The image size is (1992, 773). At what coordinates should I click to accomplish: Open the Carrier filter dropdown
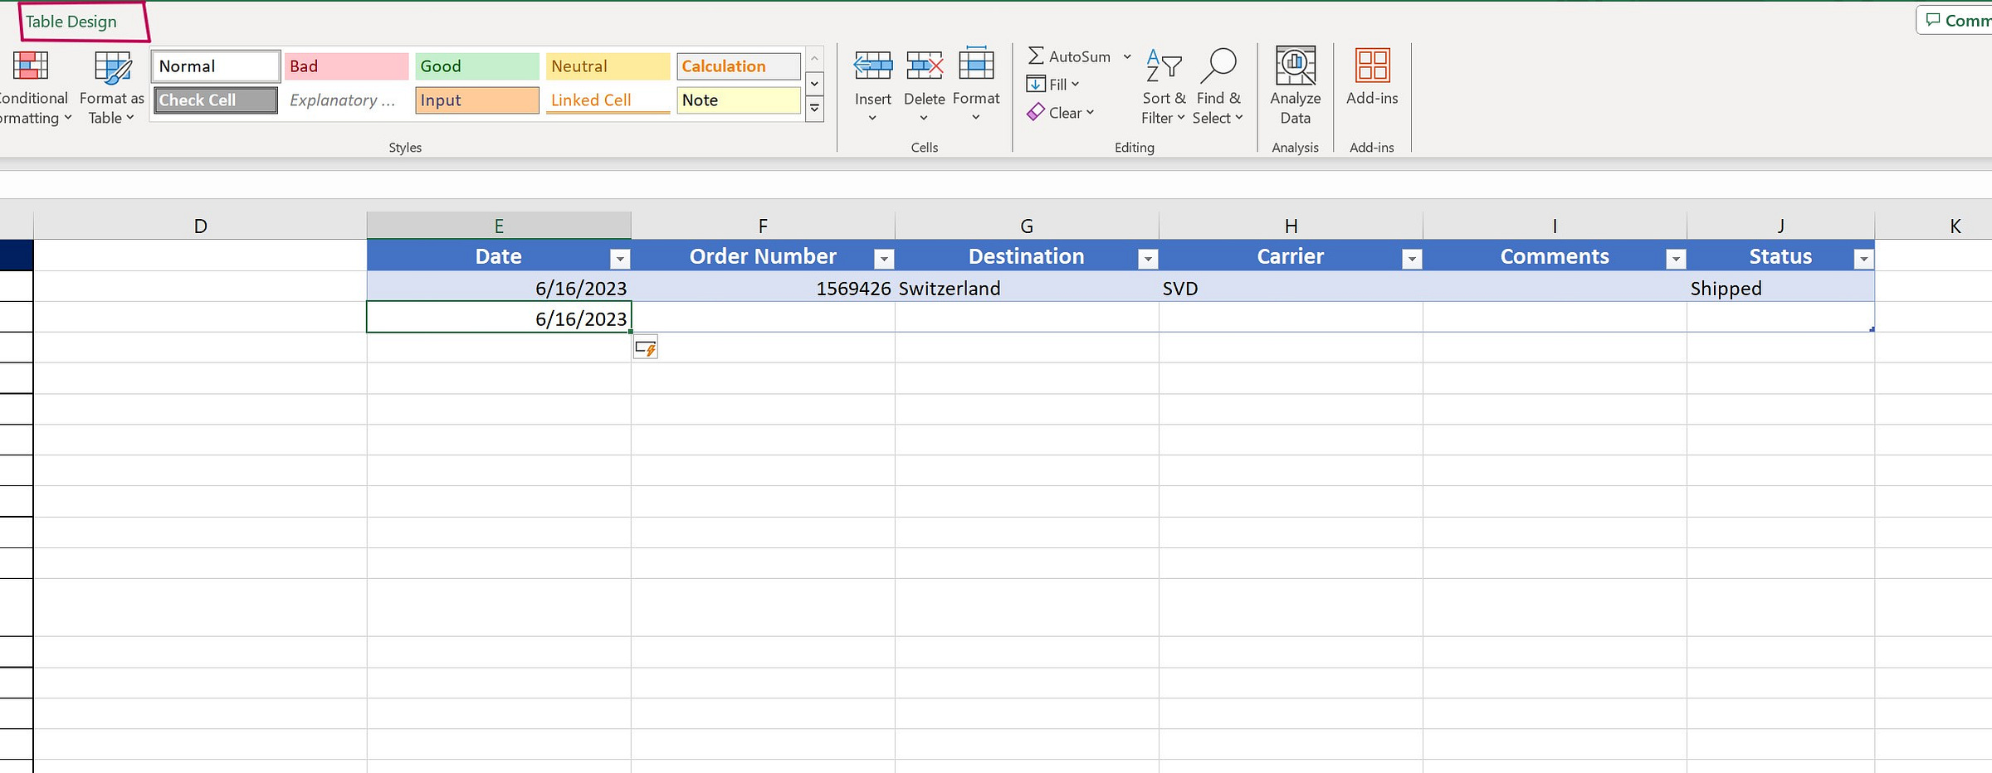1412,259
